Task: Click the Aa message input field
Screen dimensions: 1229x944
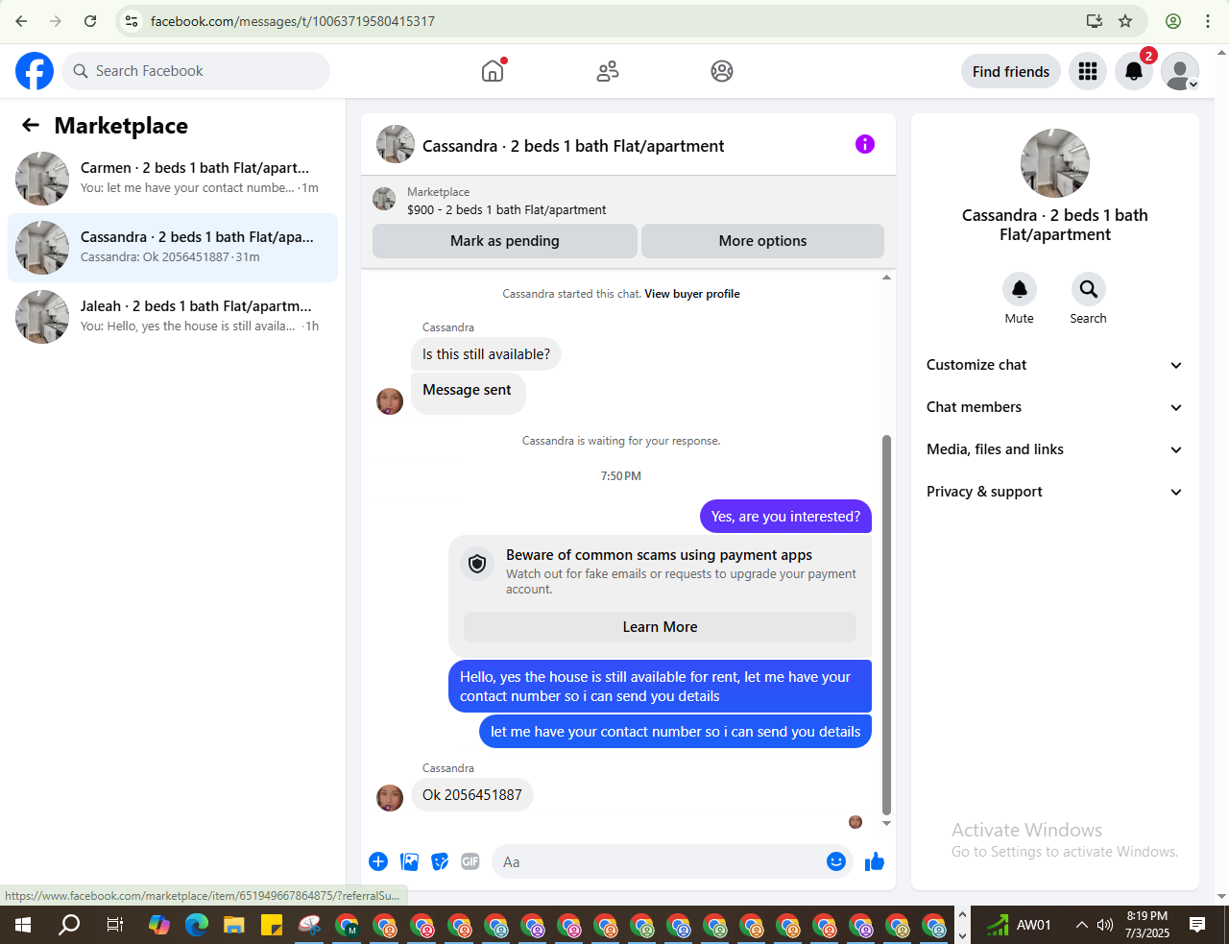Action: tap(659, 862)
